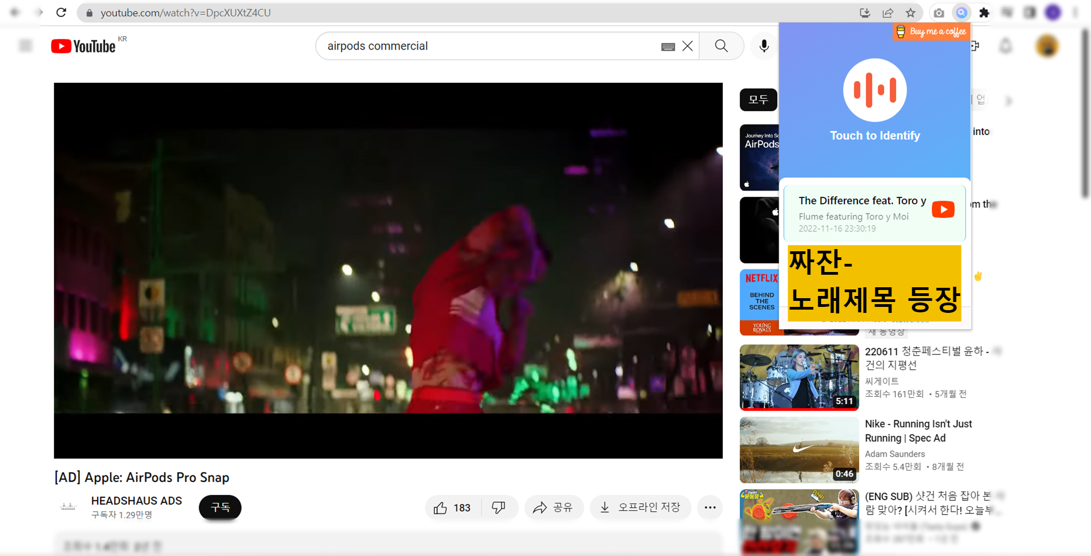Open the 220611 청춘페스티벌 윤하 video title
Viewport: 1091px width, 556px height.
point(927,358)
